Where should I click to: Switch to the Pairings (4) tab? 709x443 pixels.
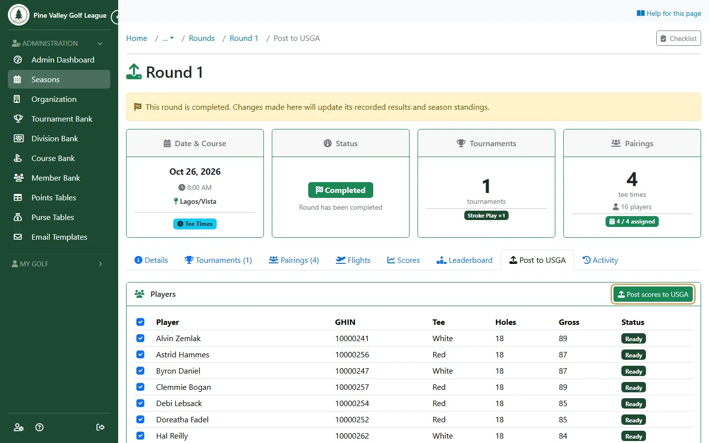[x=294, y=260]
